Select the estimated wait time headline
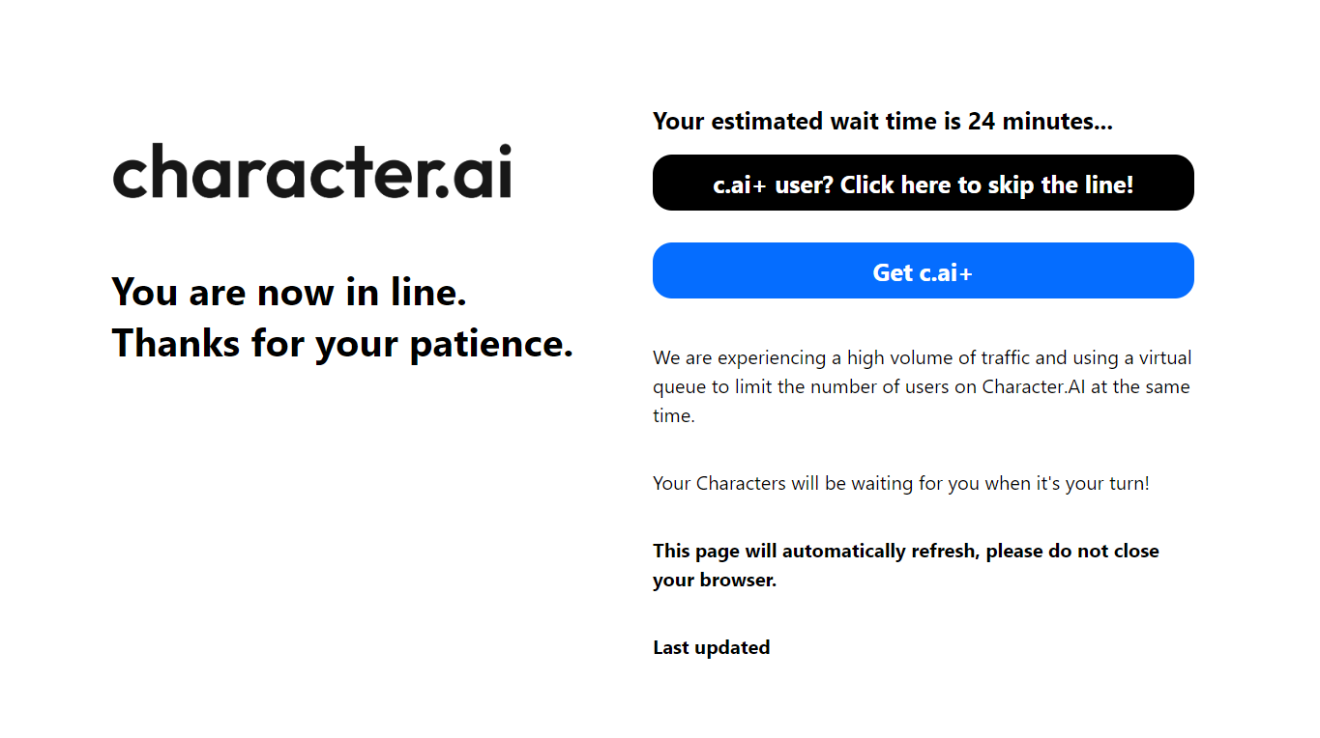Screen dimensions: 1320x738 [x=883, y=122]
